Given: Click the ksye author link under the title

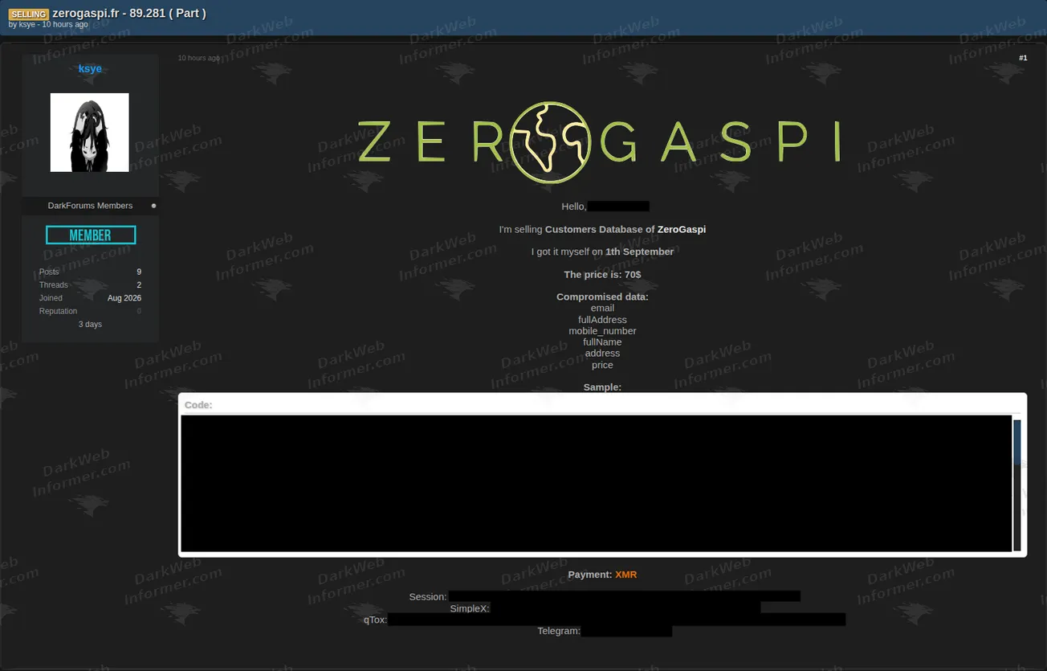Looking at the screenshot, I should (27, 25).
